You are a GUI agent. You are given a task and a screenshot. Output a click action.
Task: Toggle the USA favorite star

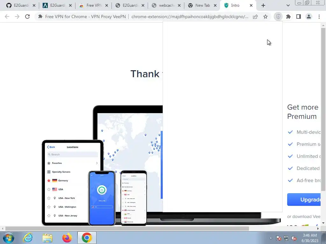pyautogui.click(x=49, y=189)
